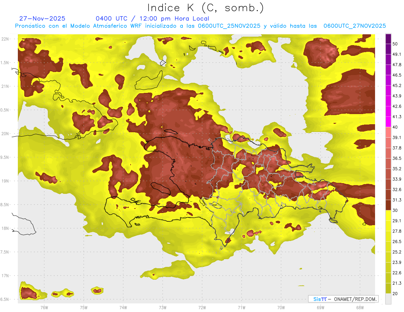Select the '19N' latitude label
Viewport: 404px width, 312px height.
pyautogui.click(x=5, y=181)
